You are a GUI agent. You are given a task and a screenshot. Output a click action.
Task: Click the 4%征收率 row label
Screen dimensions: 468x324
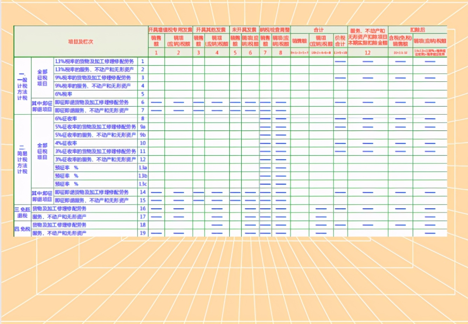tap(67, 143)
